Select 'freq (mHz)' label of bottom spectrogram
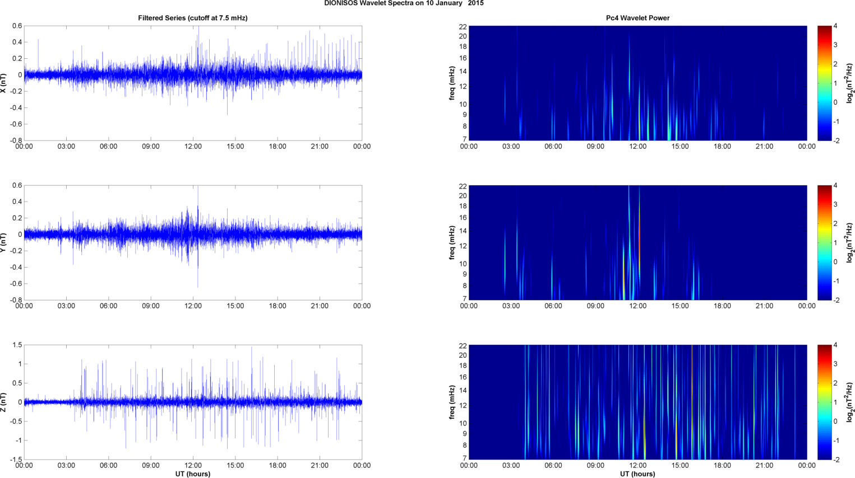The width and height of the screenshot is (855, 478). point(452,402)
